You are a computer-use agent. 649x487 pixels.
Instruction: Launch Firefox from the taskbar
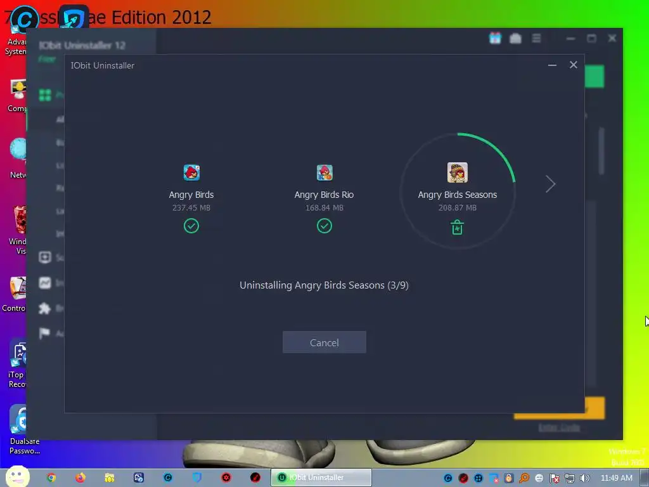(80, 478)
